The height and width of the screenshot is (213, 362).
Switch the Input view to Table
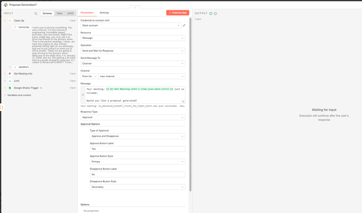point(59,13)
